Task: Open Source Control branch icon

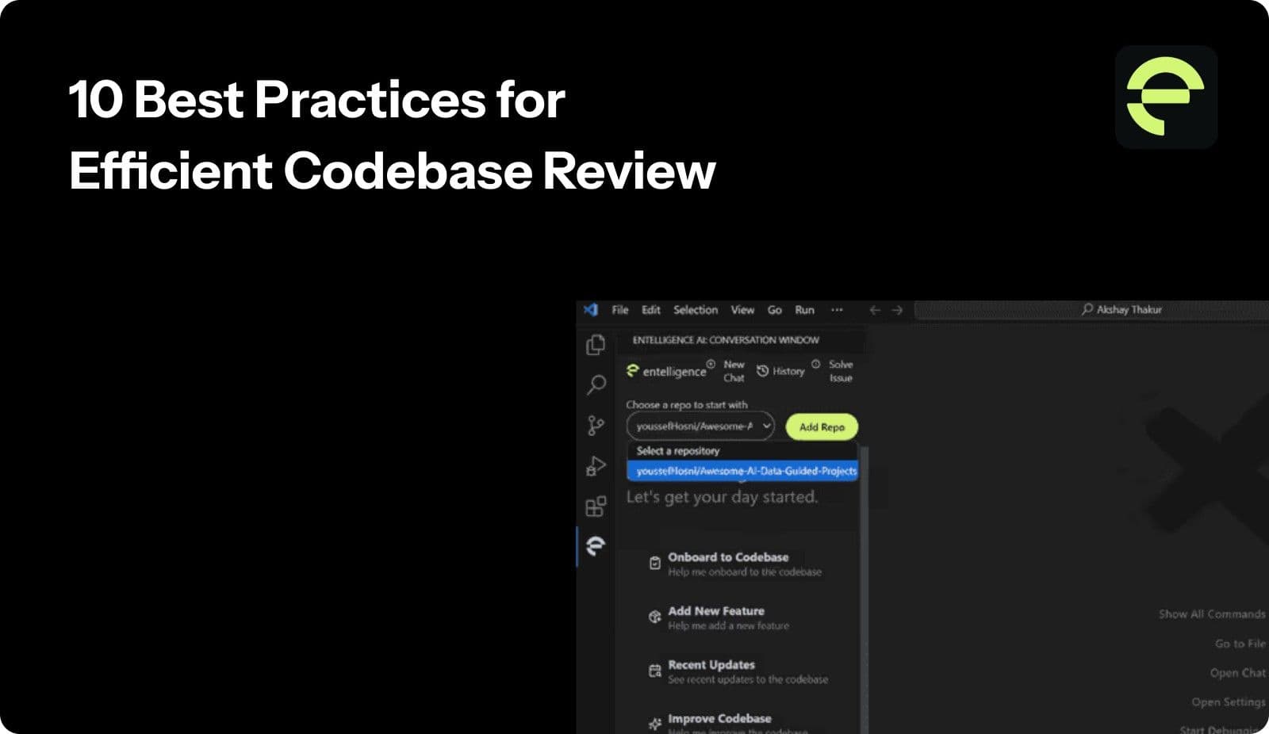Action: pos(596,426)
